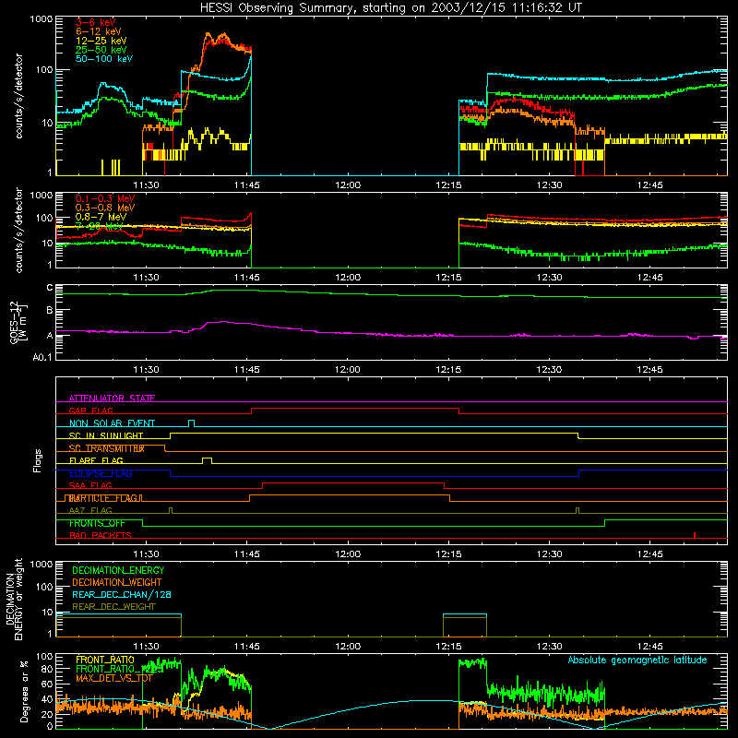Image resolution: width=738 pixels, height=738 pixels.
Task: Select the 0.1-0.3 MeV legend label
Action: click(104, 198)
